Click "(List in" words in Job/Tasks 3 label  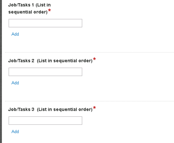44,110
